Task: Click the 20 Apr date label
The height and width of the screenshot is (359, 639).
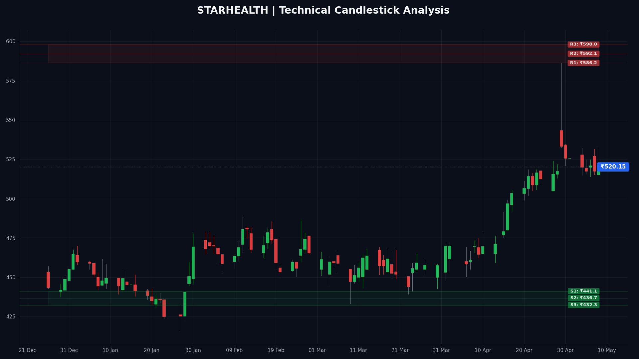Action: pyautogui.click(x=524, y=350)
